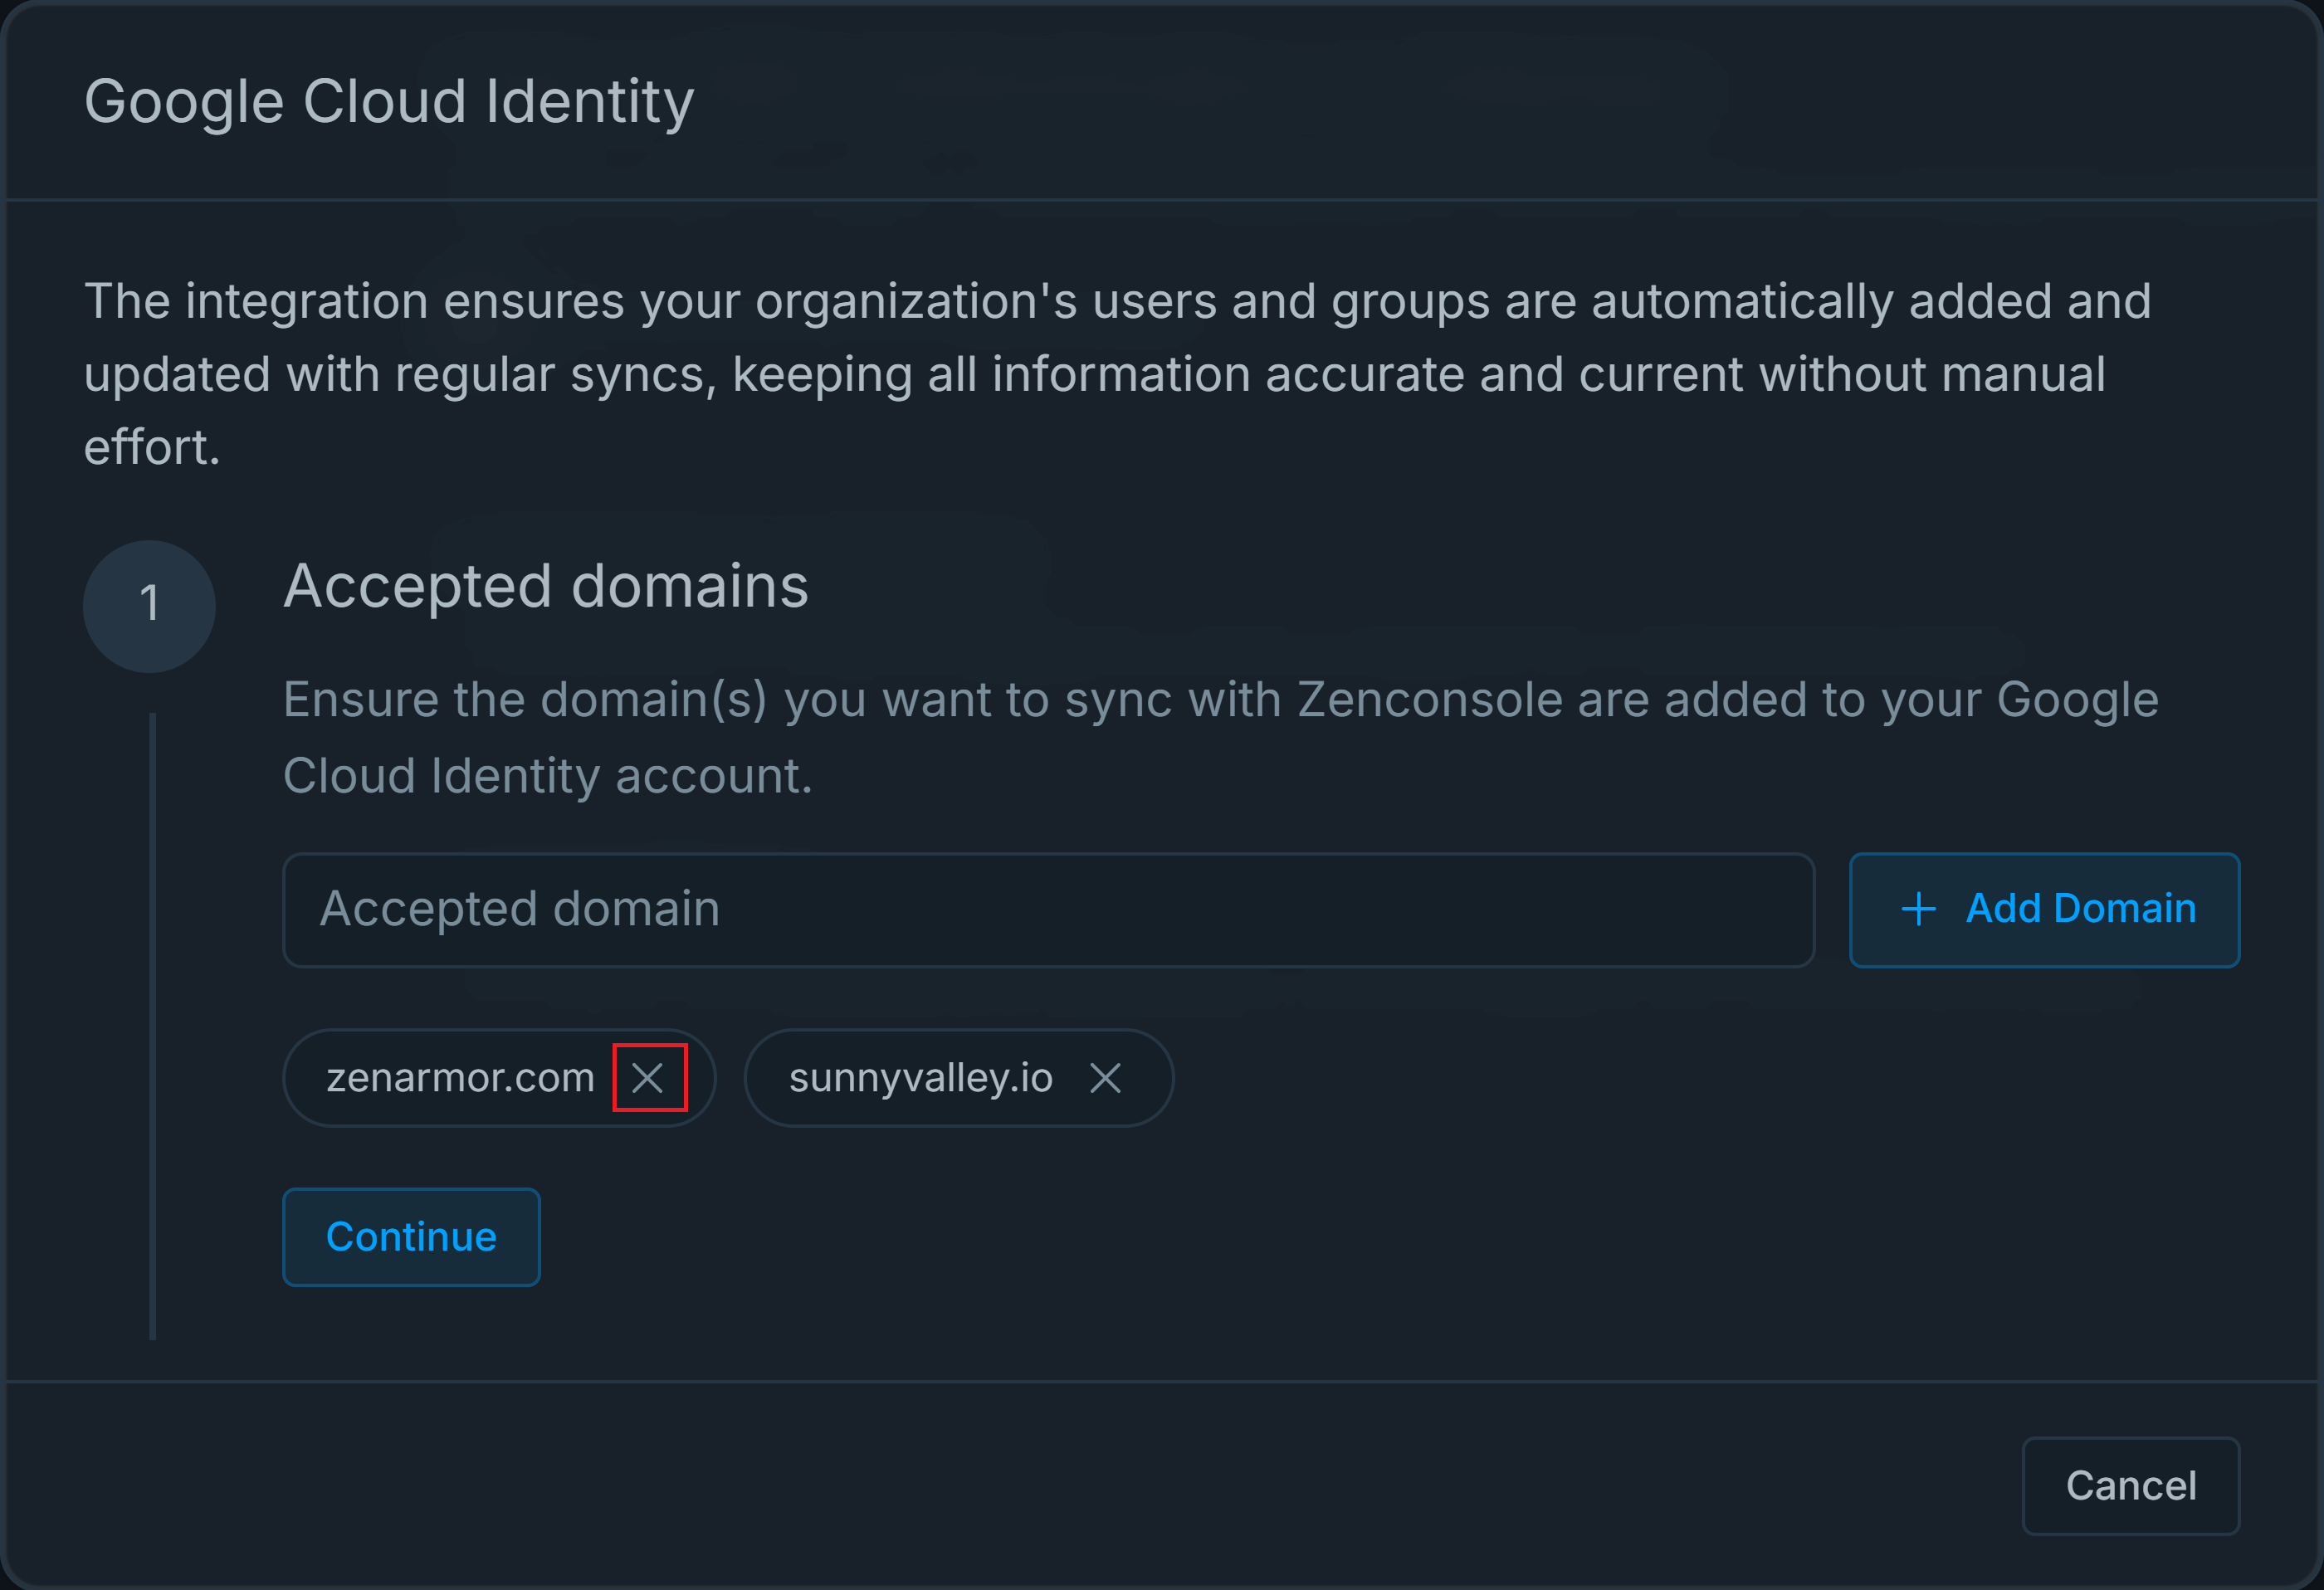Cancel the Google Cloud Identity dialog
This screenshot has width=2324, height=1590.
click(x=2130, y=1486)
